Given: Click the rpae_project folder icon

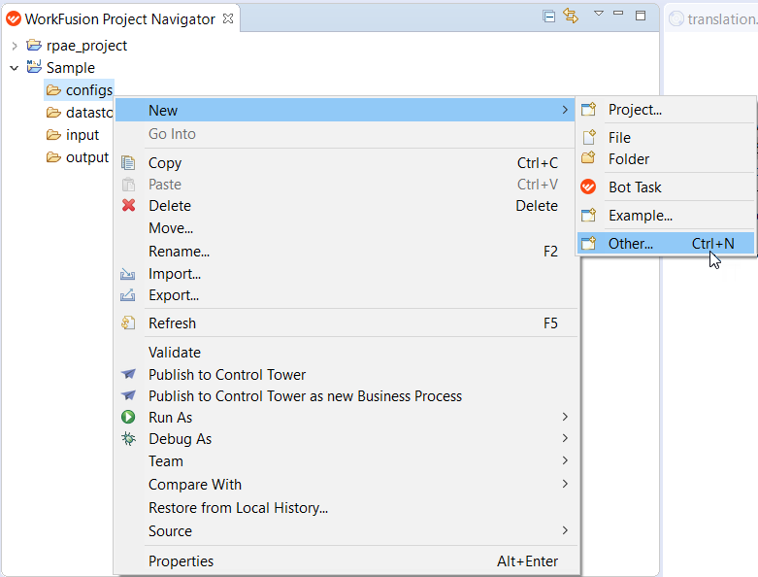Looking at the screenshot, I should tap(34, 45).
